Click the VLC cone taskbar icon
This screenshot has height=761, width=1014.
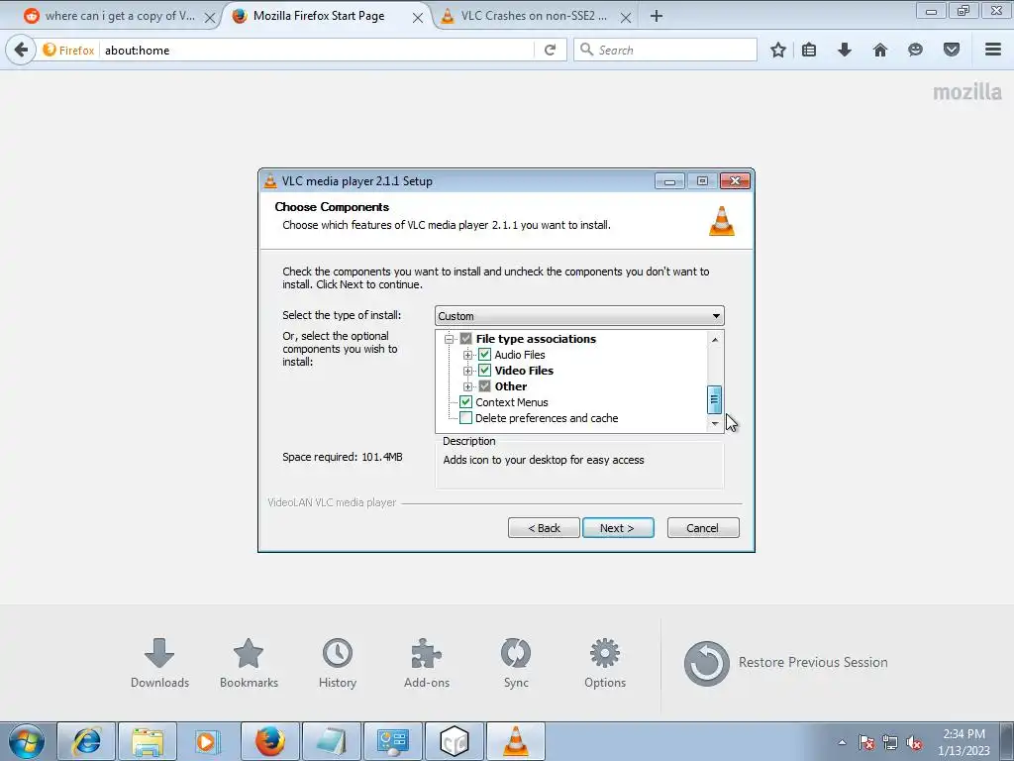pos(515,741)
